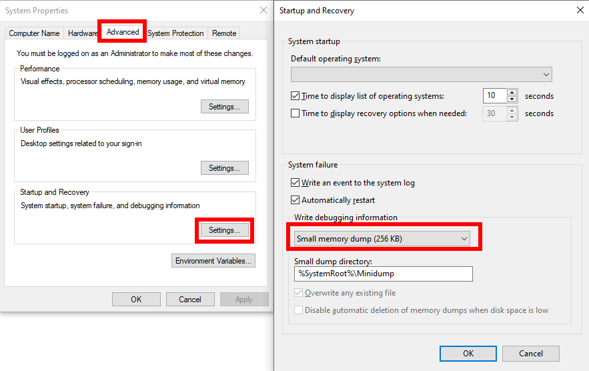Close the System Properties window
Image resolution: width=589 pixels, height=371 pixels.
click(263, 10)
